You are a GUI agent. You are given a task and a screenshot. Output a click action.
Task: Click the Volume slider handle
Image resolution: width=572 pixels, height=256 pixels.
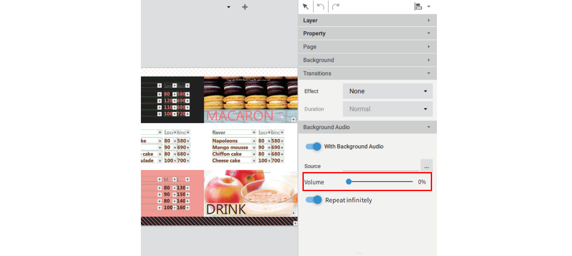point(349,182)
